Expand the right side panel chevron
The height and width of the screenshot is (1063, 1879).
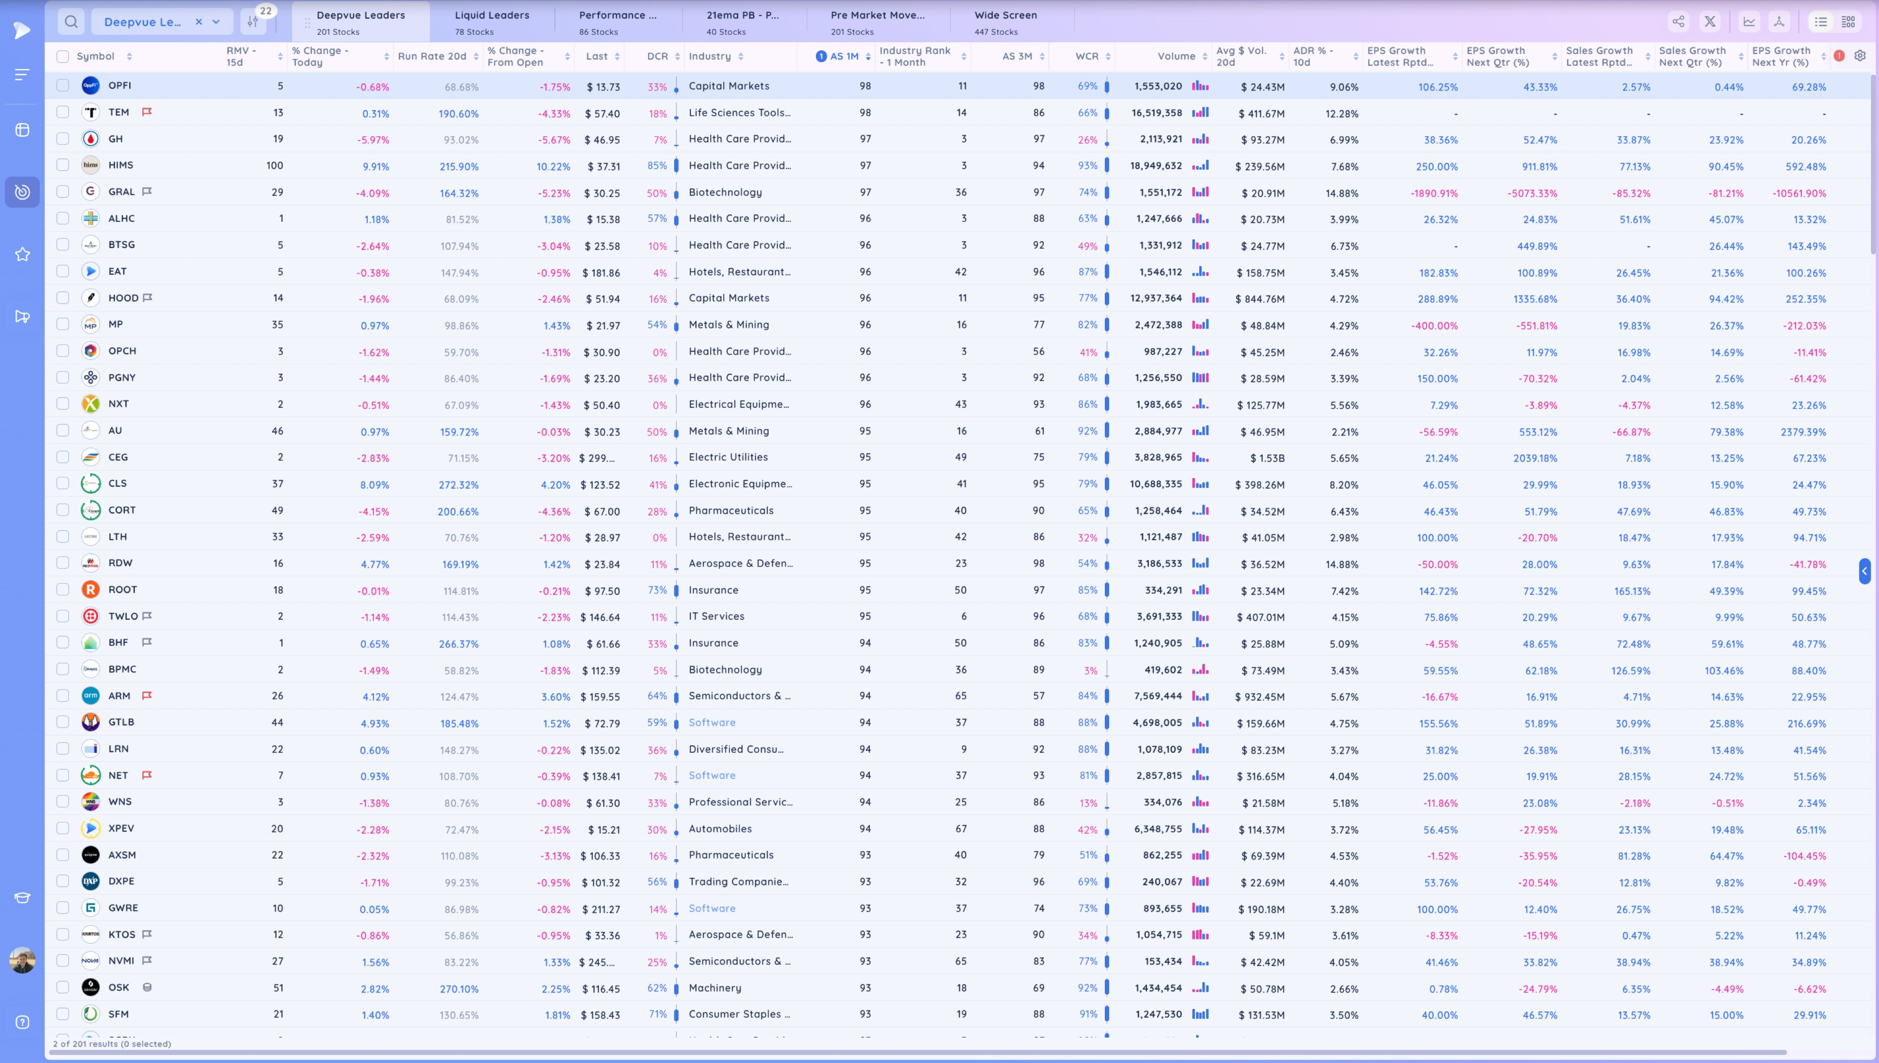point(1864,571)
